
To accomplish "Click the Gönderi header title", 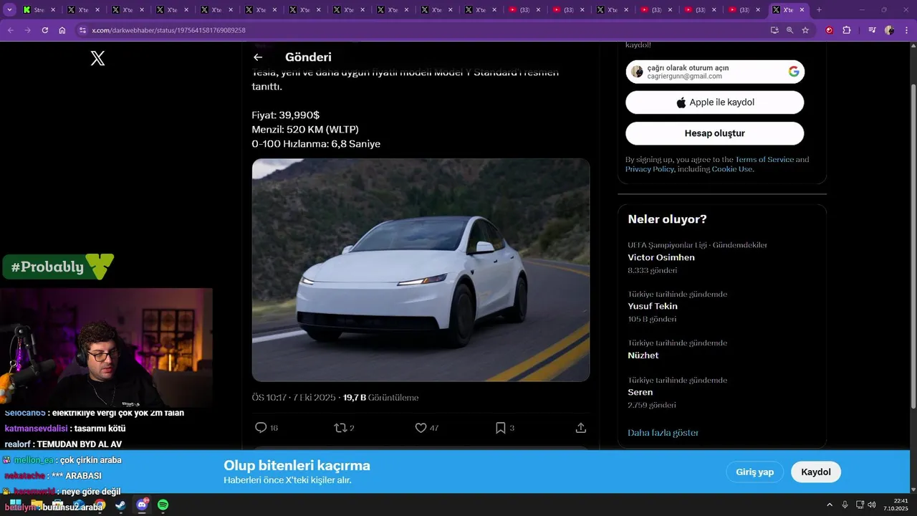I will point(308,57).
